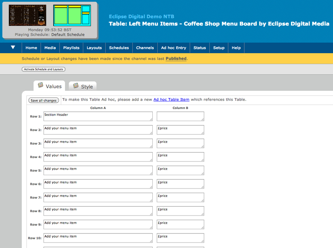
Task: Click the table icon on Values tab
Action: [40, 85]
